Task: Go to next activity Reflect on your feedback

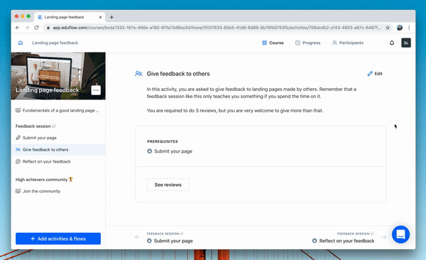Action: (344, 241)
